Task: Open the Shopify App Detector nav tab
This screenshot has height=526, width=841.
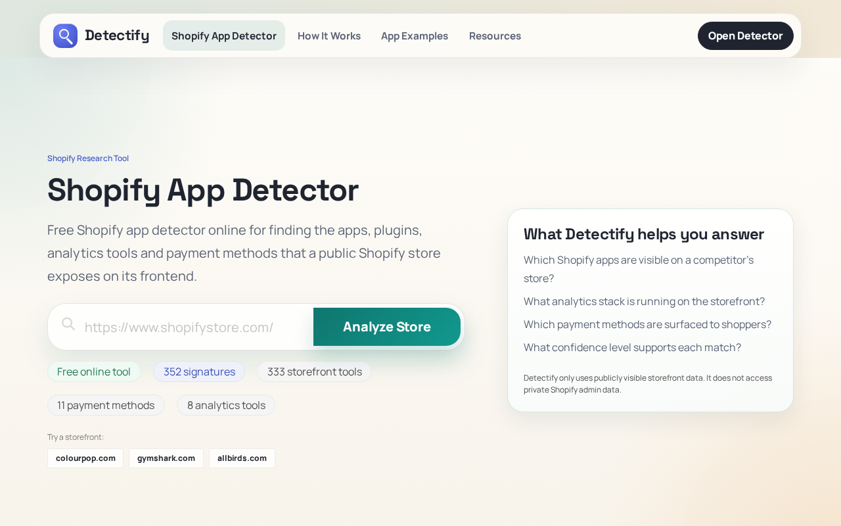Action: click(224, 36)
